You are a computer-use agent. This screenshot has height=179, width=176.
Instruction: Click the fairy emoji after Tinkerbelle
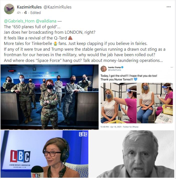click(55, 43)
